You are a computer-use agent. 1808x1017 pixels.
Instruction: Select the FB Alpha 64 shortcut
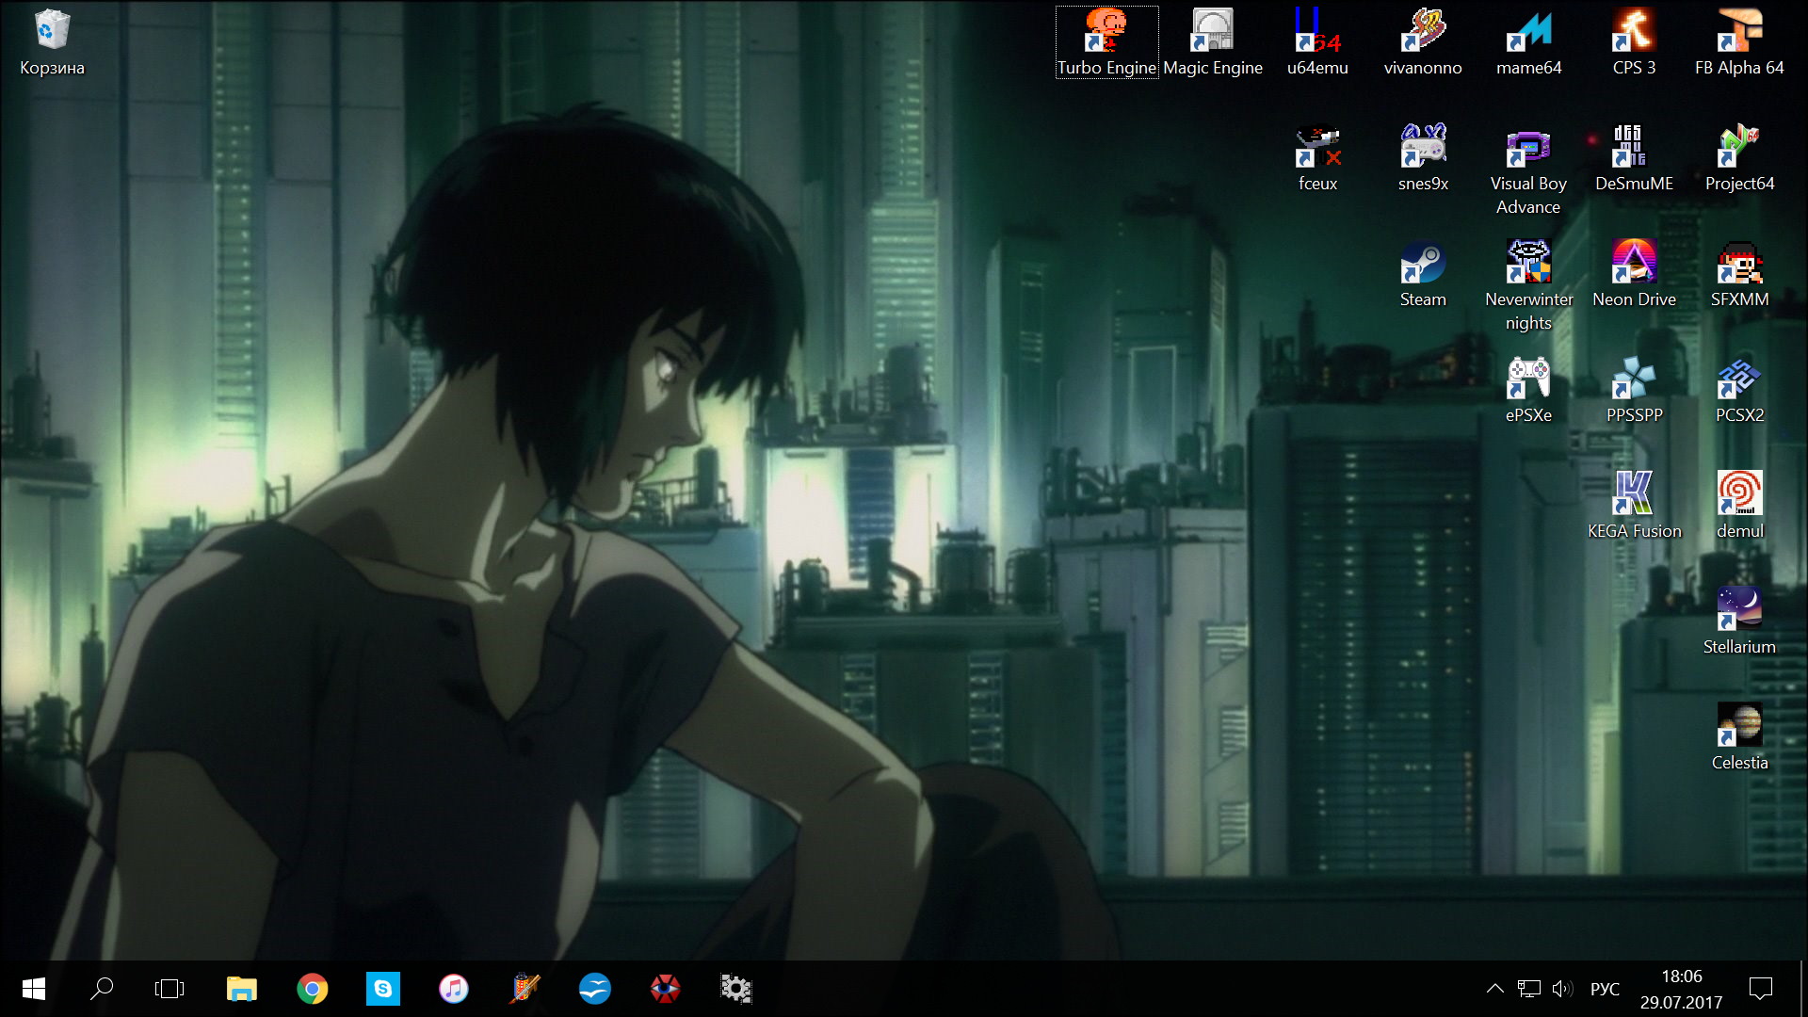(1739, 43)
